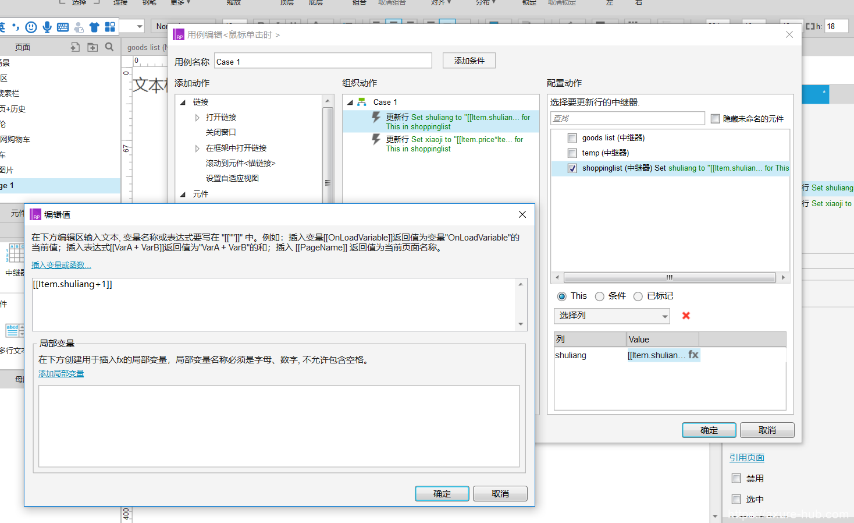The width and height of the screenshot is (854, 523).
Task: Click 取消 in the 编辑值 dialog
Action: coord(500,493)
